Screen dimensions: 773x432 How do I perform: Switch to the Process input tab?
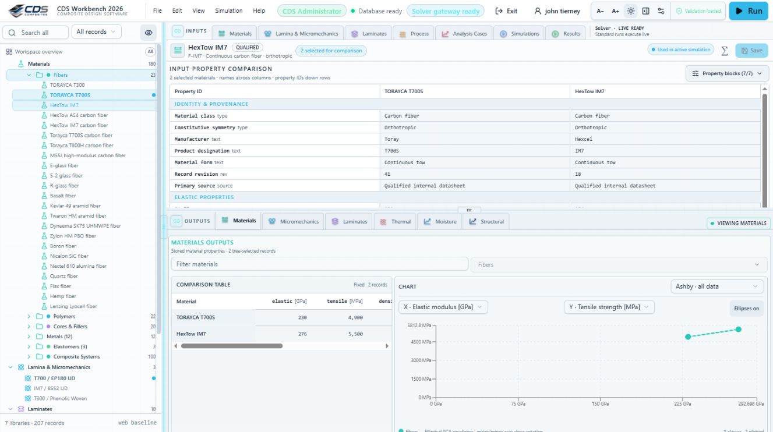click(414, 34)
